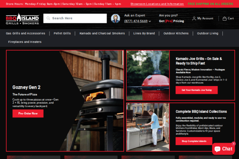Image resolution: width=239 pixels, height=159 pixels.
Task: Expand Kamado and Charcoal Smokers menu
Action: (102, 33)
